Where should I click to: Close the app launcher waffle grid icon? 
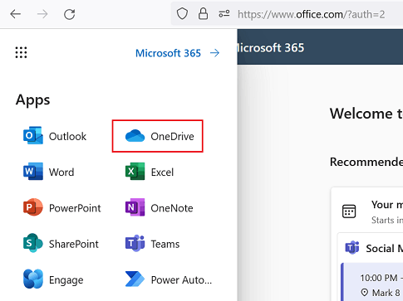tap(21, 52)
